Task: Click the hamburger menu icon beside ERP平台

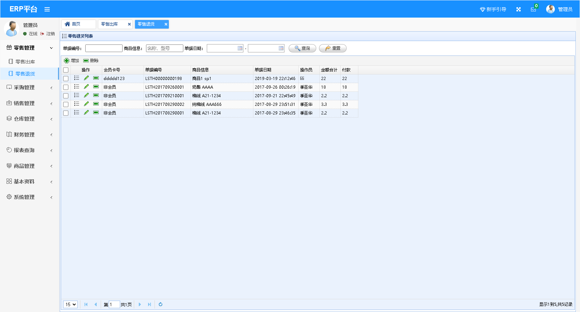Action: coord(47,9)
